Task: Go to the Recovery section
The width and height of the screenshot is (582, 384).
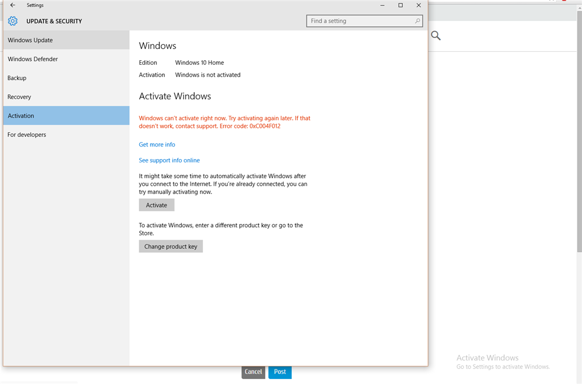Action: 66,97
